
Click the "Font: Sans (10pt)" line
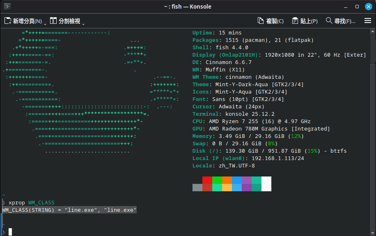tap(238, 99)
